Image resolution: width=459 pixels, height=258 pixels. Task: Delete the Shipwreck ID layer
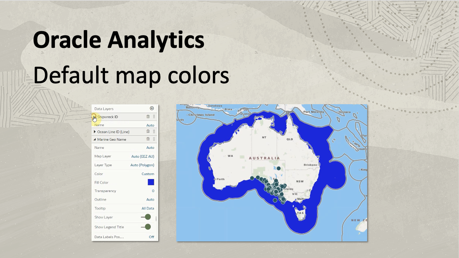[148, 116]
